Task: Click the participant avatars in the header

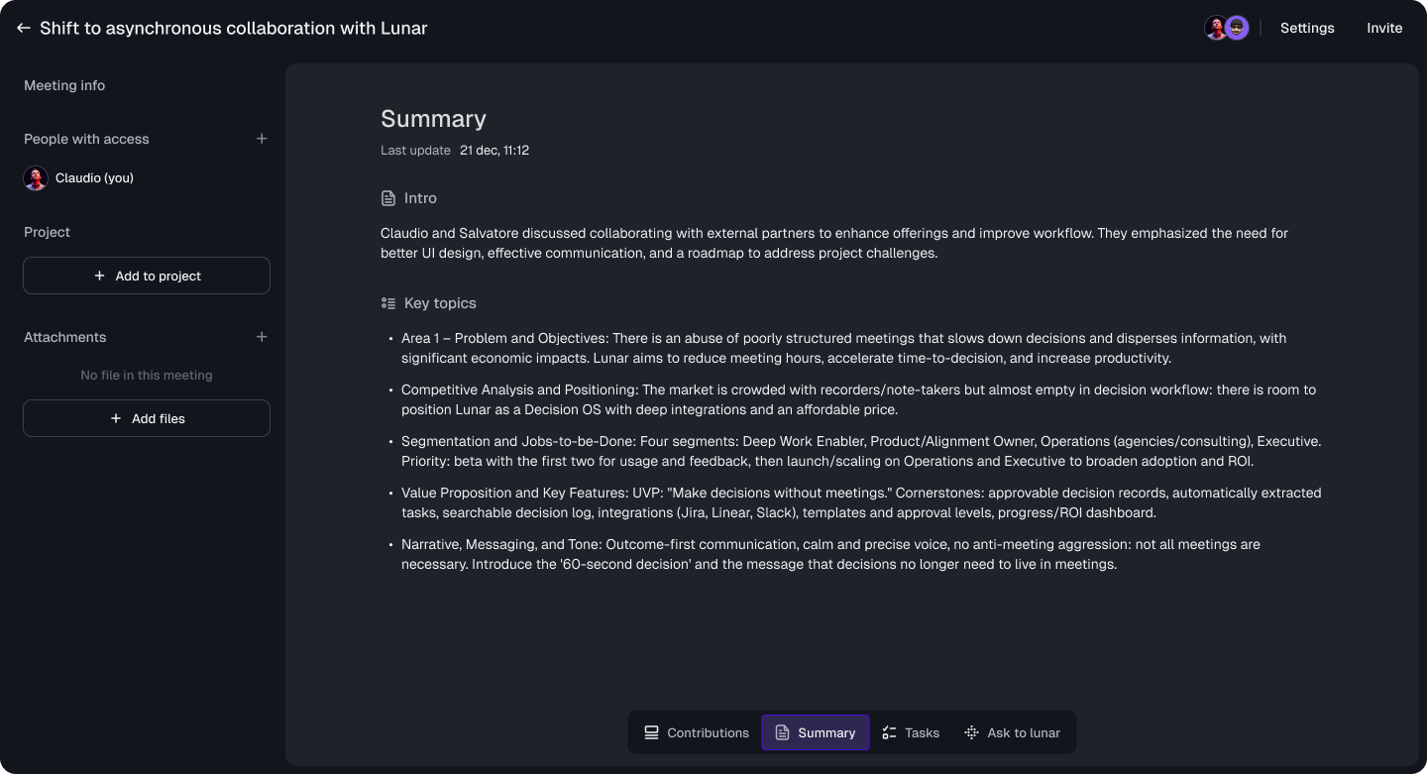Action: coord(1226,28)
